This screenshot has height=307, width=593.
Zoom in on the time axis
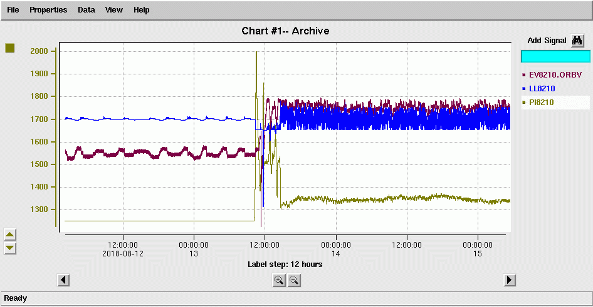point(279,280)
